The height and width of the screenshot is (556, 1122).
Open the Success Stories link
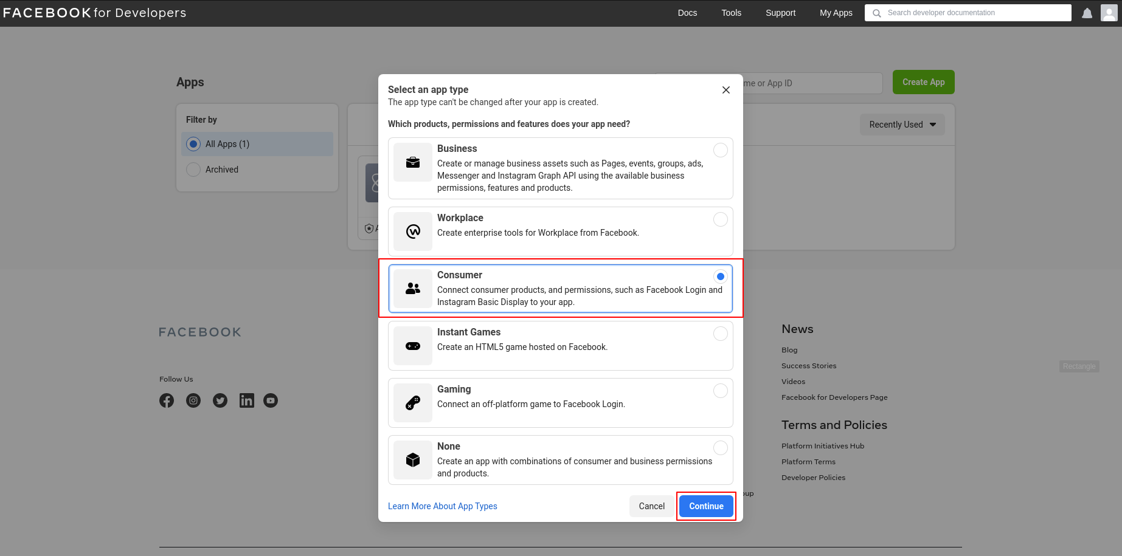pyautogui.click(x=809, y=366)
